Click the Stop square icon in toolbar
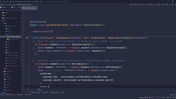The image size is (176, 99). 159,5
